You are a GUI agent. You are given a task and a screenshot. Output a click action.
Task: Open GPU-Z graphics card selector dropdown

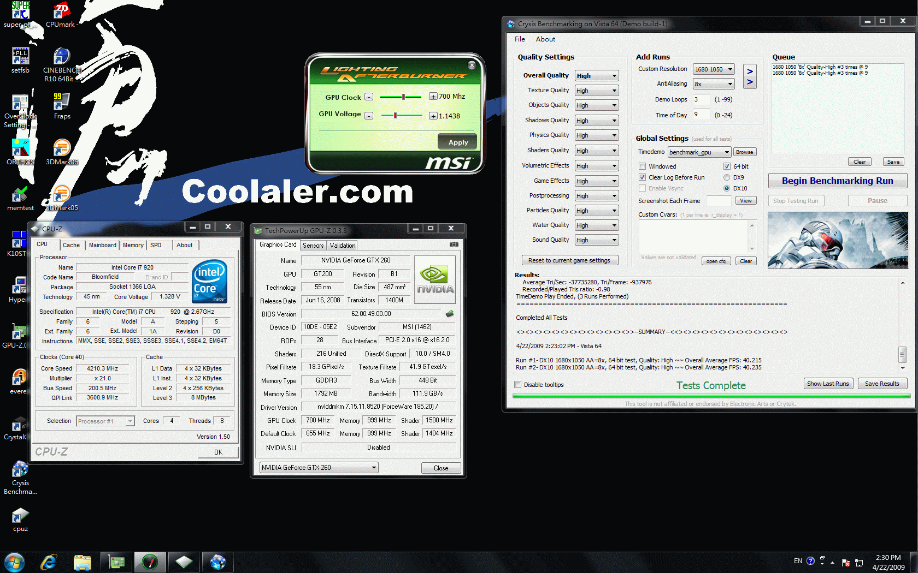(319, 468)
